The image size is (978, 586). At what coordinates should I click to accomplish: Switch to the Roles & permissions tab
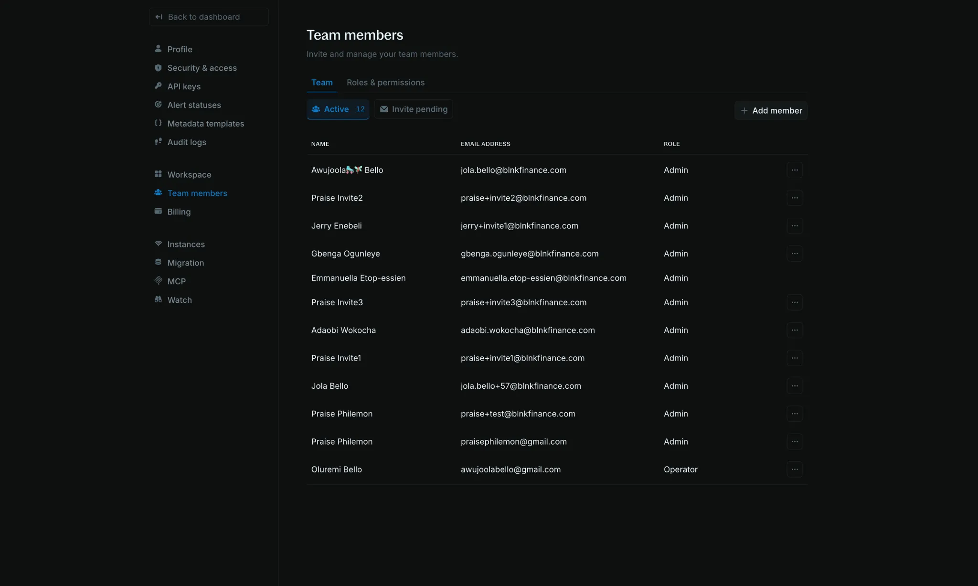tap(385, 83)
